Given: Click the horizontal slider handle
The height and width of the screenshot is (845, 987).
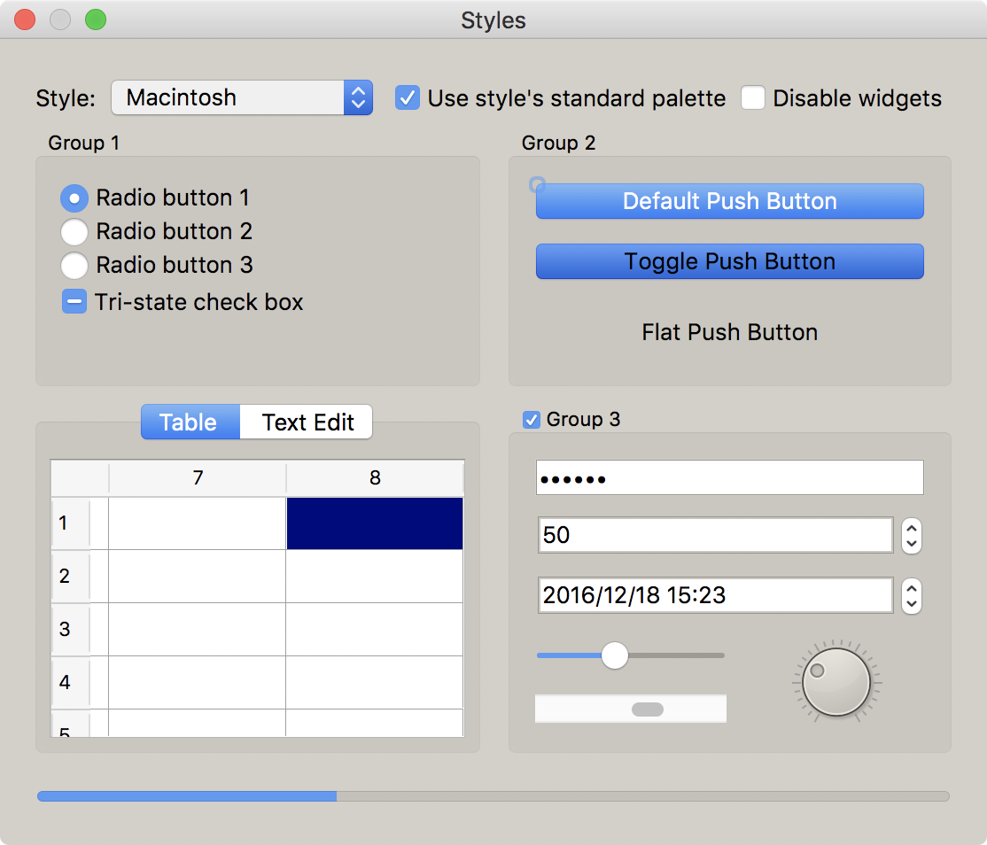Looking at the screenshot, I should [614, 655].
